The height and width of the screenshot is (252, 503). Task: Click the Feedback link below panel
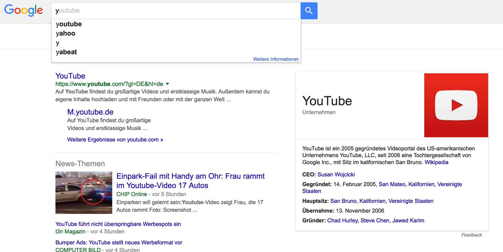tap(472, 235)
